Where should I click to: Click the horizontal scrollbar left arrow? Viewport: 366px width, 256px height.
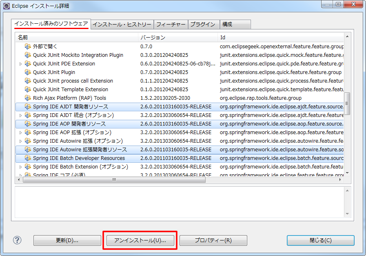(x=19, y=180)
